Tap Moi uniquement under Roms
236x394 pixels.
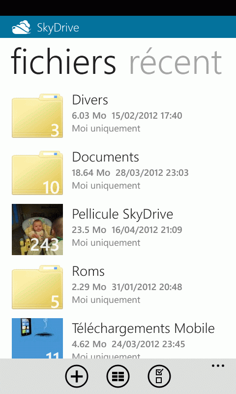(106, 300)
